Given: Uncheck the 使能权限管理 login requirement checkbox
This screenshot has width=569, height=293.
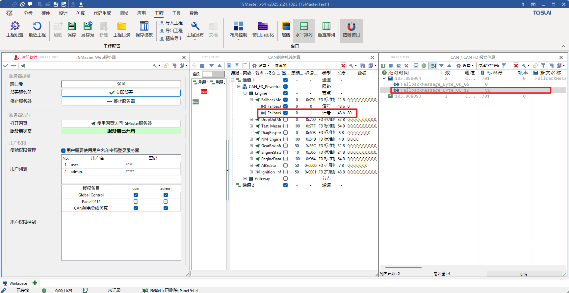Looking at the screenshot, I should point(63,150).
